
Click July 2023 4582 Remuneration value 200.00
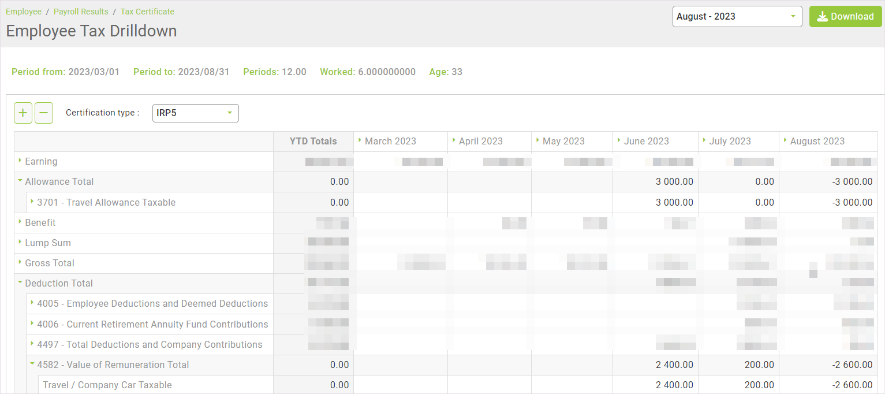pos(759,365)
